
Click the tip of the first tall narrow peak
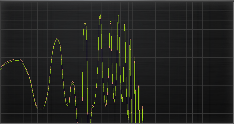pos(85,23)
